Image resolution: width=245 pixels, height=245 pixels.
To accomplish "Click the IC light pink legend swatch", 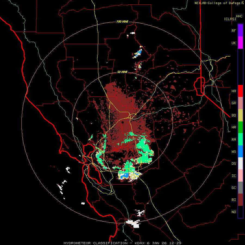I will pos(240,176).
